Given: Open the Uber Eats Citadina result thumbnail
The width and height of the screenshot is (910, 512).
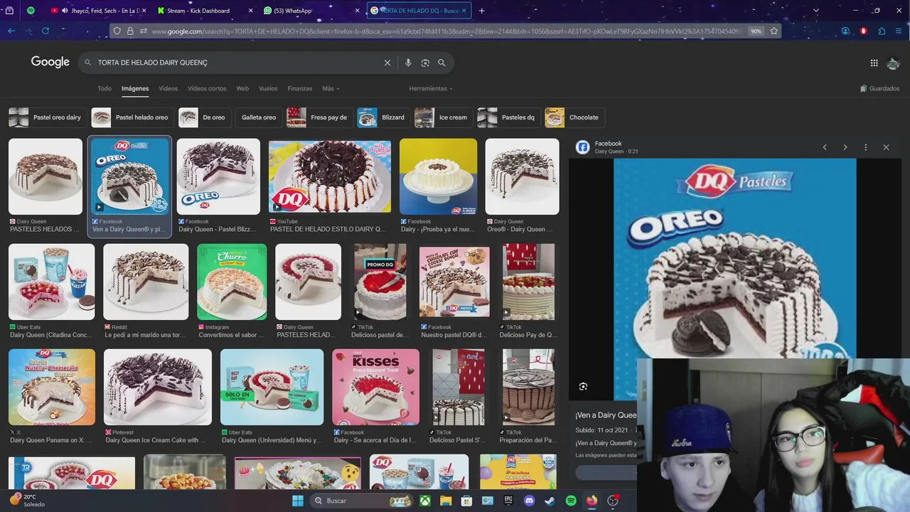Looking at the screenshot, I should [x=51, y=282].
